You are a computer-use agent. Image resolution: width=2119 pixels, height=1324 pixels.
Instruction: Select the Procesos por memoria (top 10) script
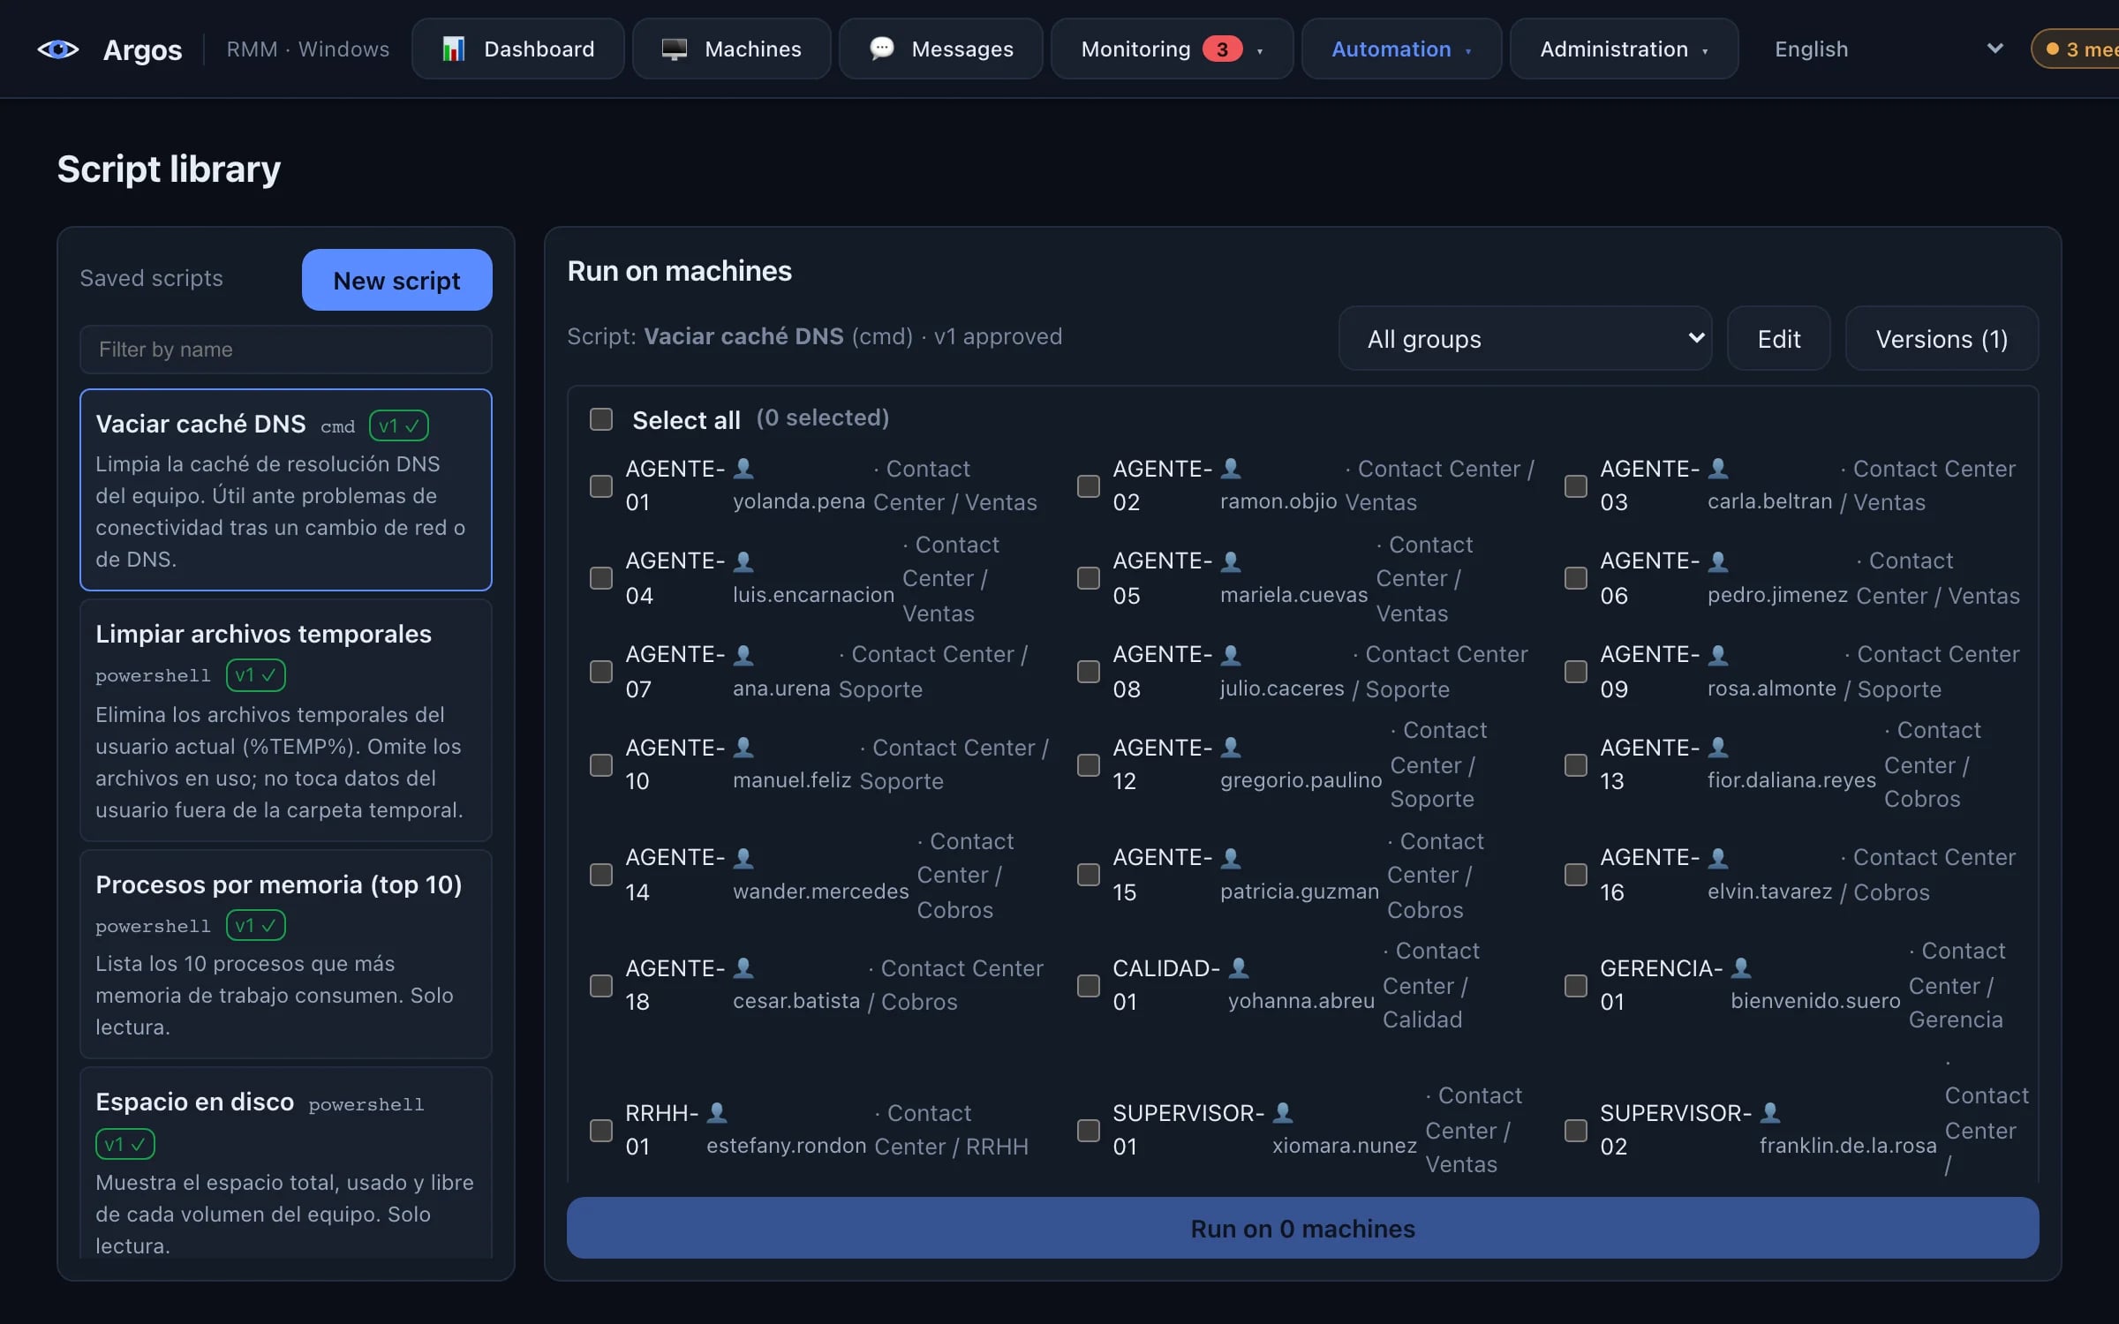(x=286, y=954)
